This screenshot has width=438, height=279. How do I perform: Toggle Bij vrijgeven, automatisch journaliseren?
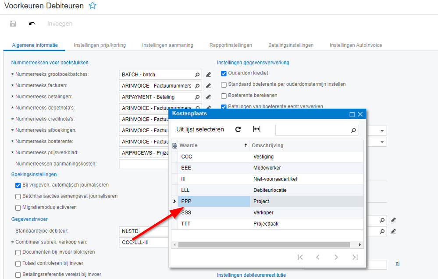coord(18,186)
